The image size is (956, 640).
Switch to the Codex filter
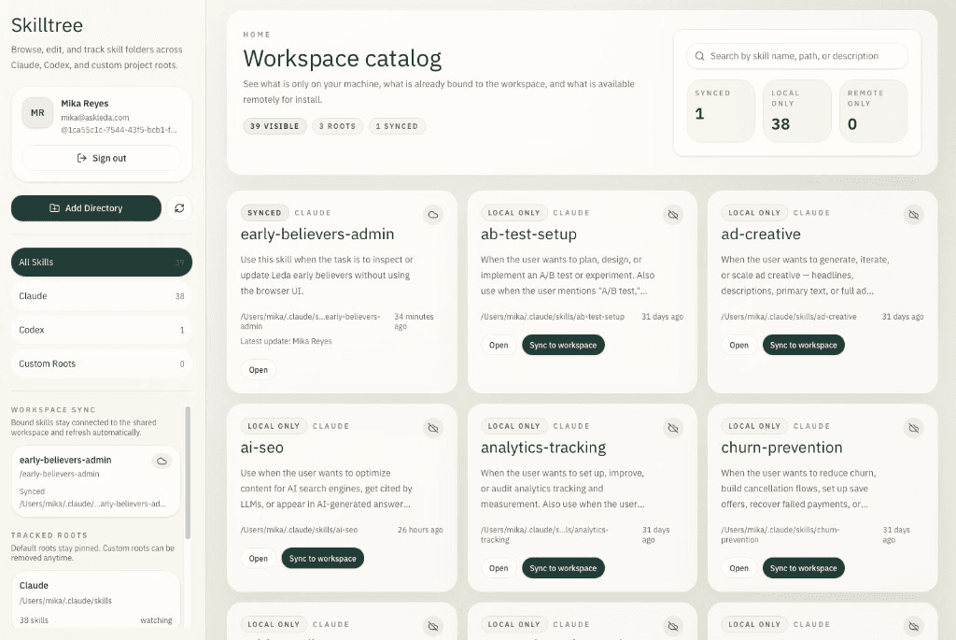click(101, 329)
